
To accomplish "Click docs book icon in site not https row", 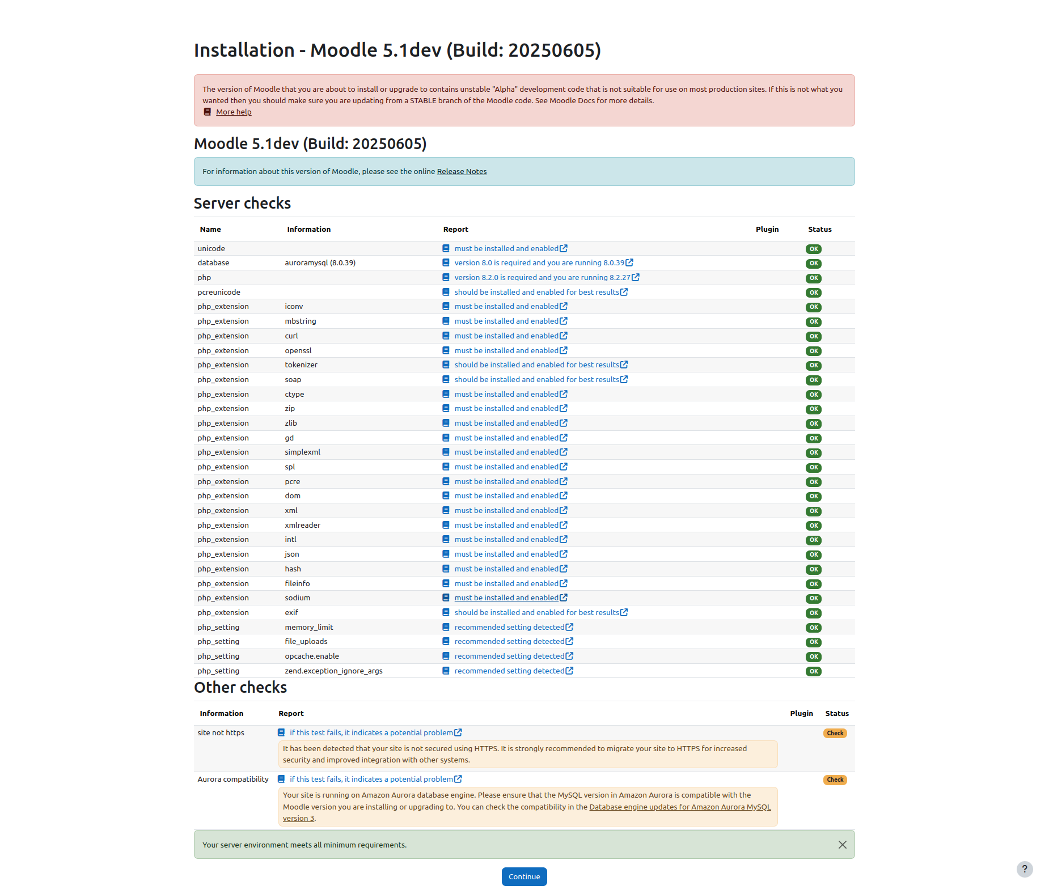I will (281, 732).
